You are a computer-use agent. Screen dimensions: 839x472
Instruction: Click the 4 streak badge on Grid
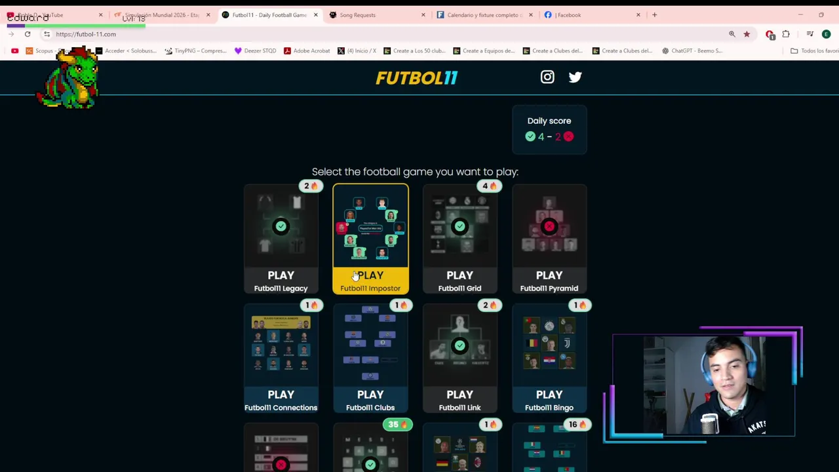pos(489,186)
